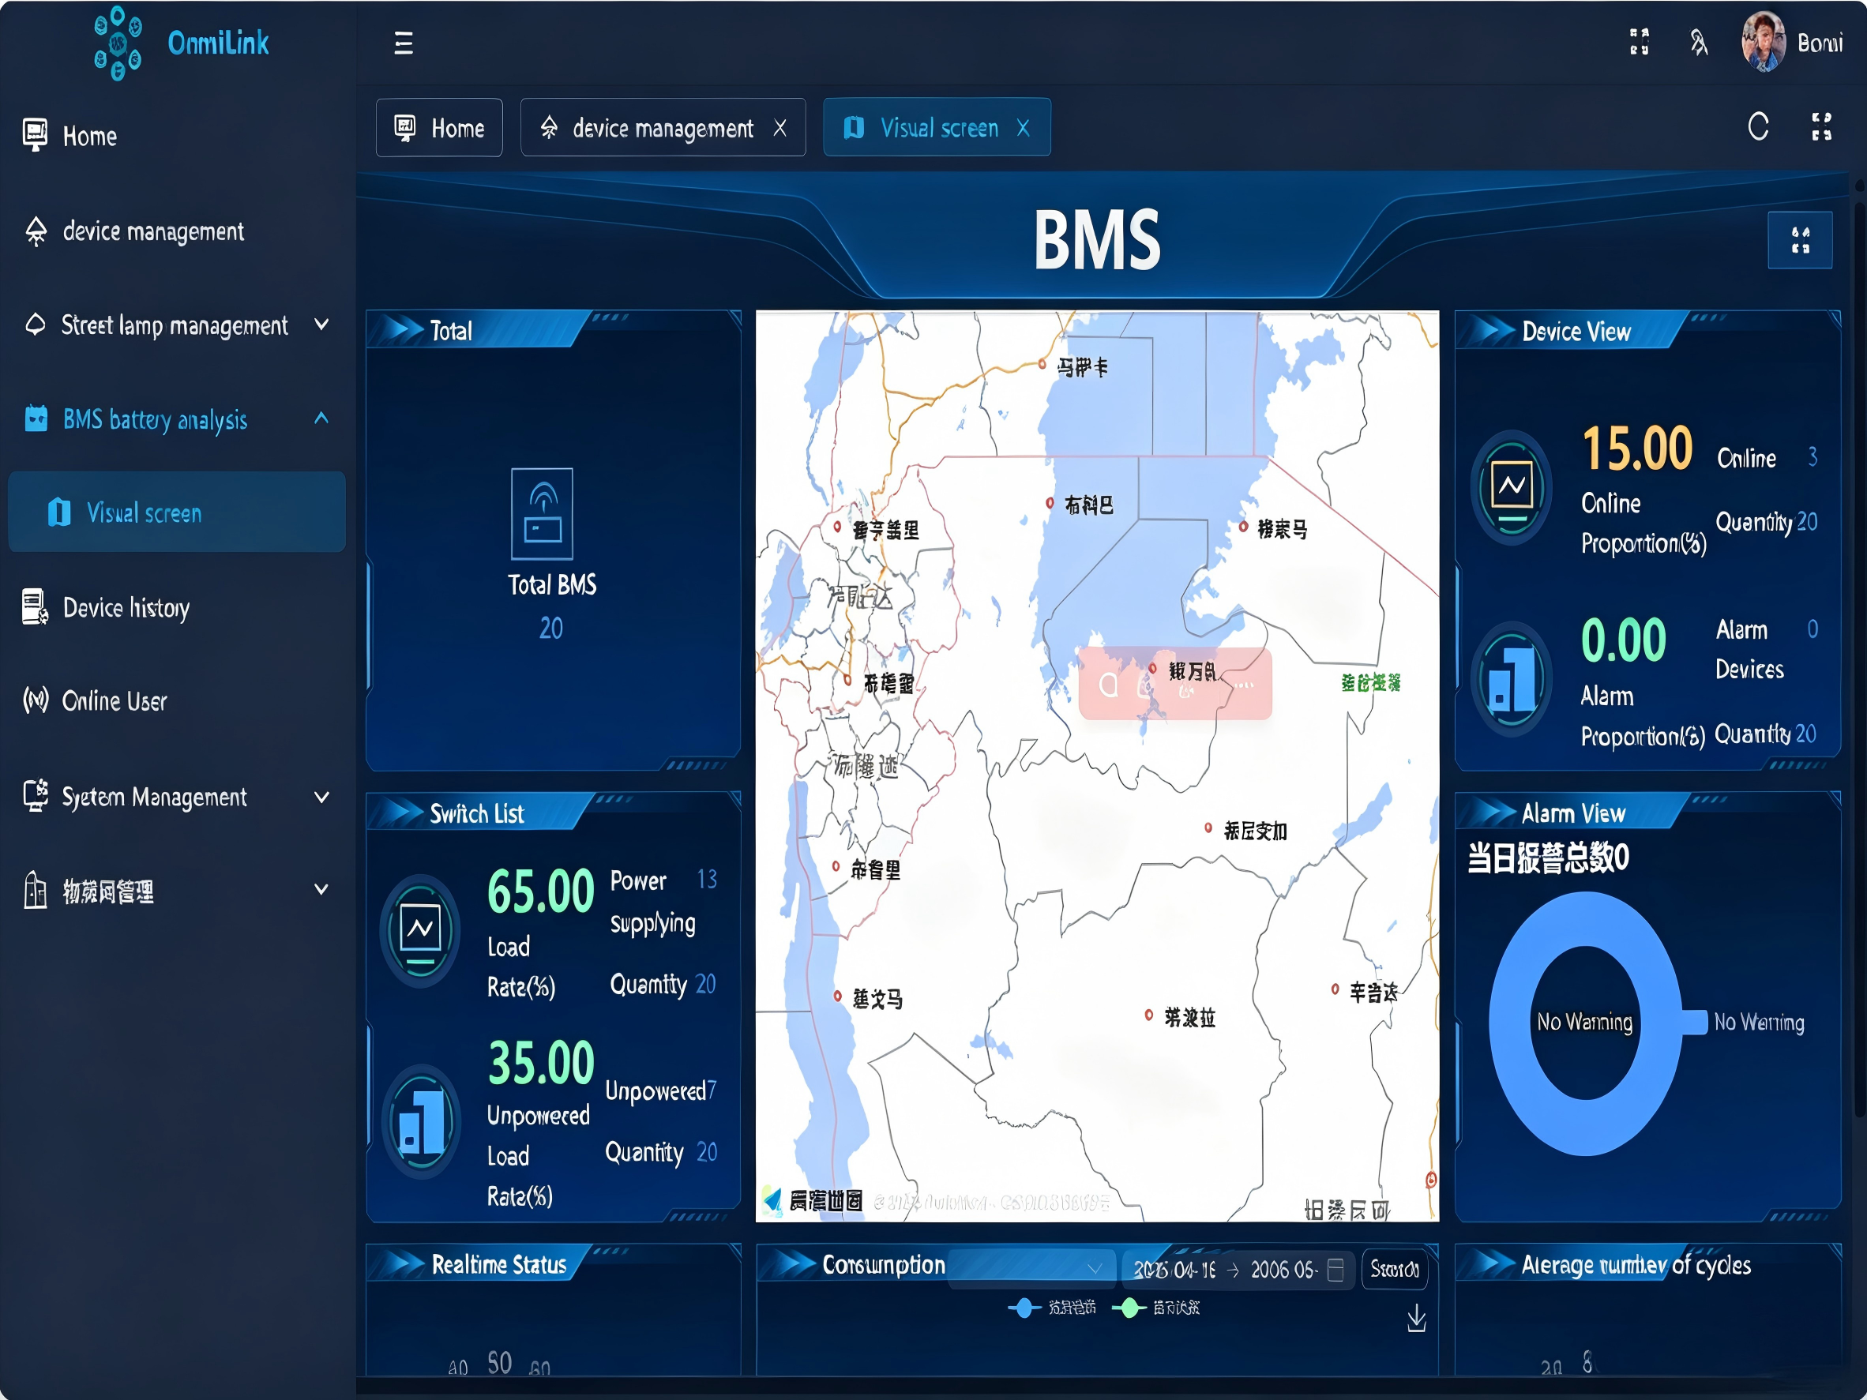Click the Search button in Consumption
This screenshot has width=1867, height=1400.
coord(1395,1269)
